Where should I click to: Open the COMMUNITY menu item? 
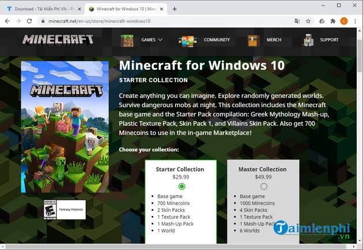[217, 40]
